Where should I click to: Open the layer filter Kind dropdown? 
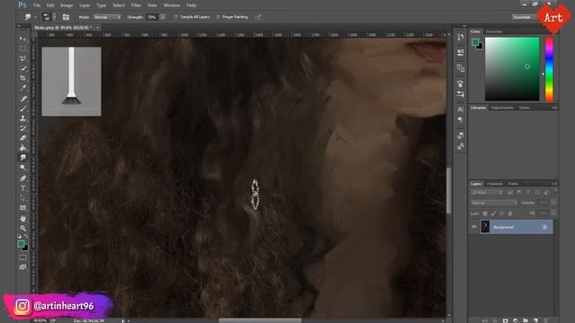(x=487, y=192)
